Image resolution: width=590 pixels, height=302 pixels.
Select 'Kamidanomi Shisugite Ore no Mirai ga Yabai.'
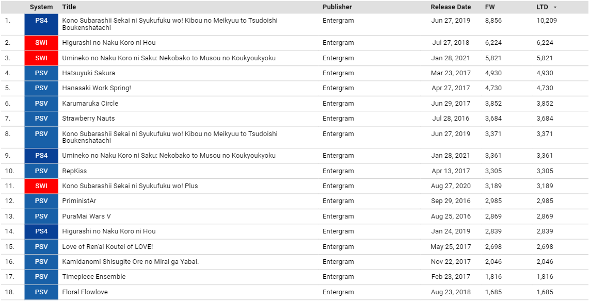tap(130, 262)
